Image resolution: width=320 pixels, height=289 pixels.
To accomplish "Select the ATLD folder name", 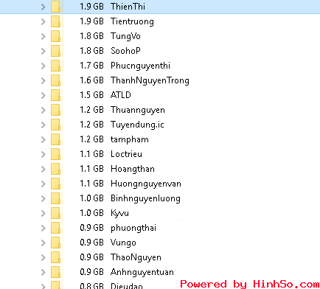I will (121, 95).
